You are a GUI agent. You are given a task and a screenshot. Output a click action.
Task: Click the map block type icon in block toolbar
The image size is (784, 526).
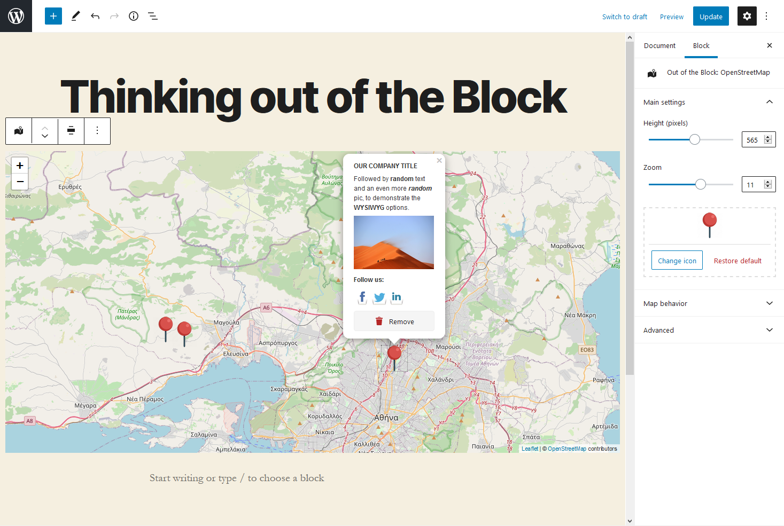click(x=19, y=131)
